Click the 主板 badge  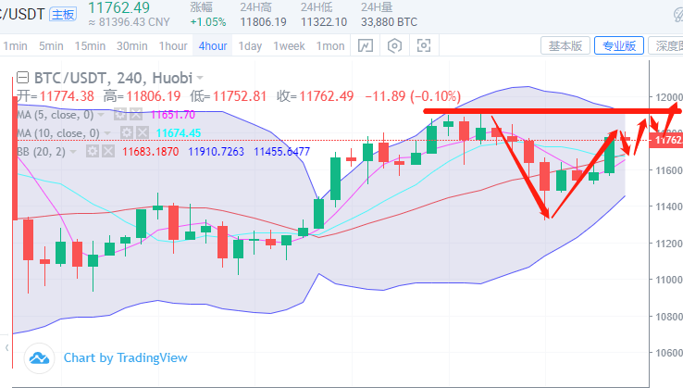pyautogui.click(x=63, y=15)
